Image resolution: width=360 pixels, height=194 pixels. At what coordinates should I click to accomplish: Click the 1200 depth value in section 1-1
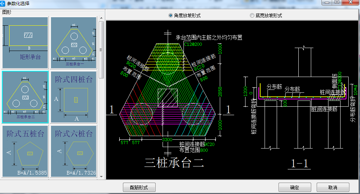[246, 91]
